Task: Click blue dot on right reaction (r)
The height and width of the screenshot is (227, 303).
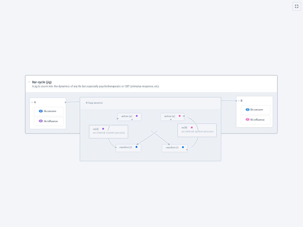Action: [183, 147]
